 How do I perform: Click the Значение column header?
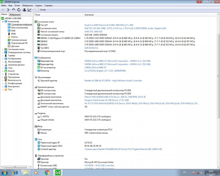coord(89,15)
